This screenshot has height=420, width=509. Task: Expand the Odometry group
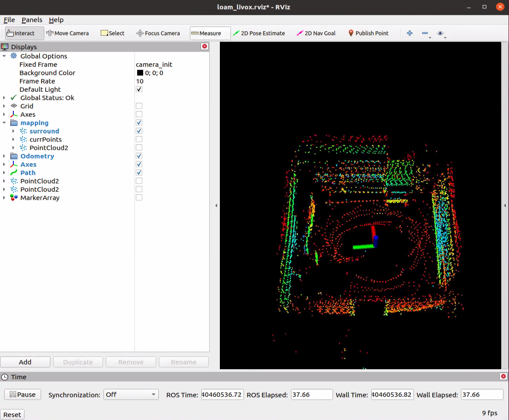pos(4,156)
